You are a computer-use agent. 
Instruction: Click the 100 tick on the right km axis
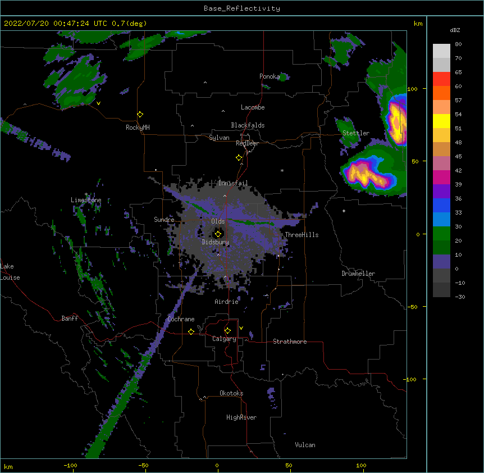click(x=412, y=89)
